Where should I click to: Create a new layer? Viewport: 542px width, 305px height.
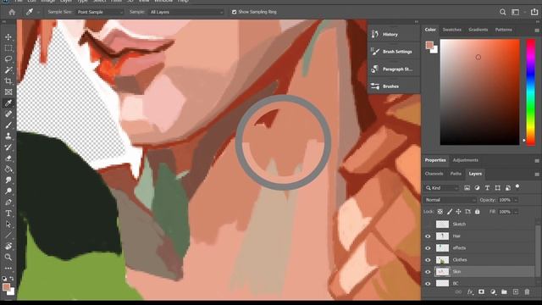tap(516, 292)
